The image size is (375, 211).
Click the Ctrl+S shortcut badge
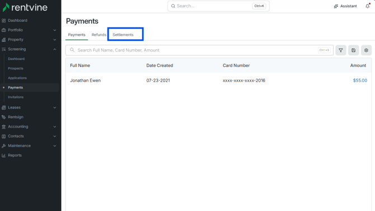pos(324,50)
